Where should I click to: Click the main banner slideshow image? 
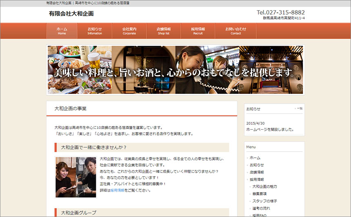click(x=175, y=70)
